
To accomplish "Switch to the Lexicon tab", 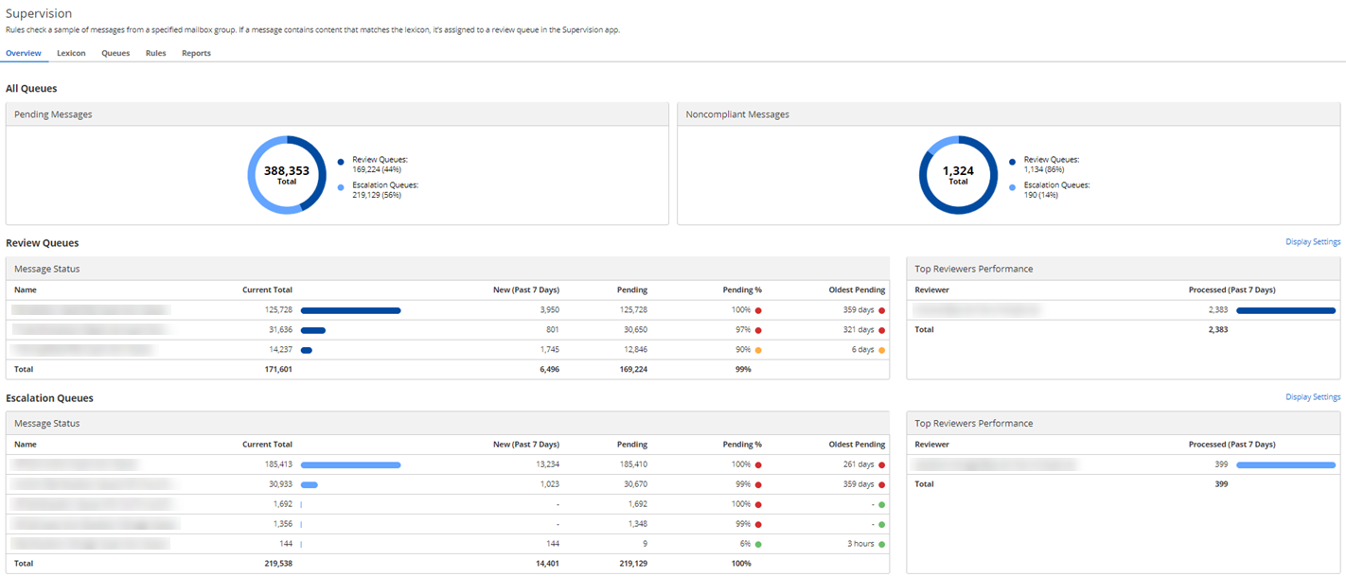I will pos(71,53).
